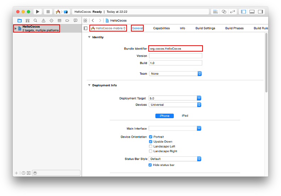Click the HelloCocos file in jump bar
The height and width of the screenshot is (196, 281).
116,21
